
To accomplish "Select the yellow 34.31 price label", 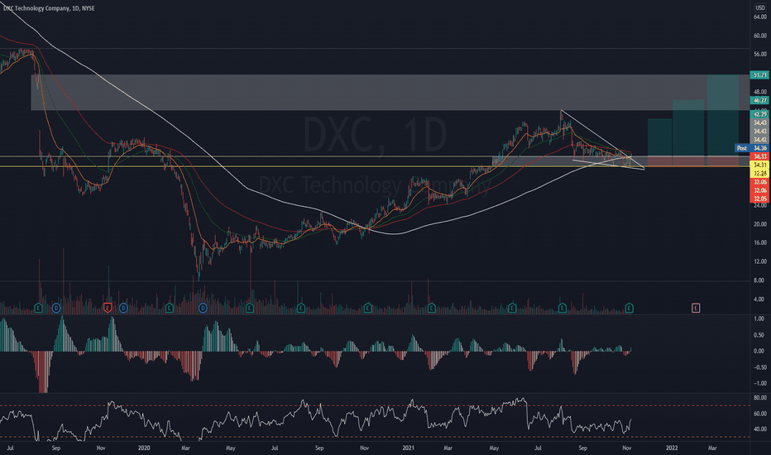I will (759, 165).
